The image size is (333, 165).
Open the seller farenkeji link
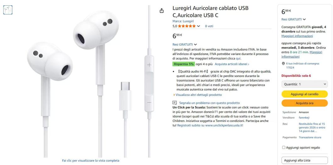pos(304,118)
